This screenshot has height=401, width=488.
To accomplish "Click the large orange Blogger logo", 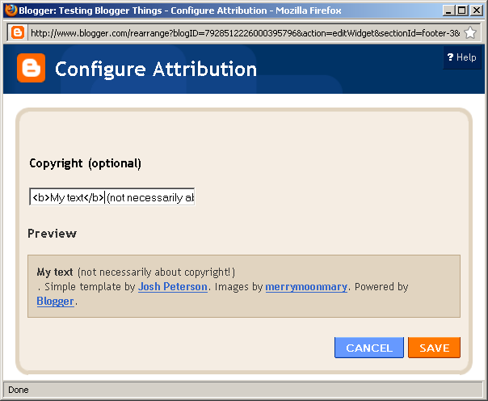I will click(32, 68).
